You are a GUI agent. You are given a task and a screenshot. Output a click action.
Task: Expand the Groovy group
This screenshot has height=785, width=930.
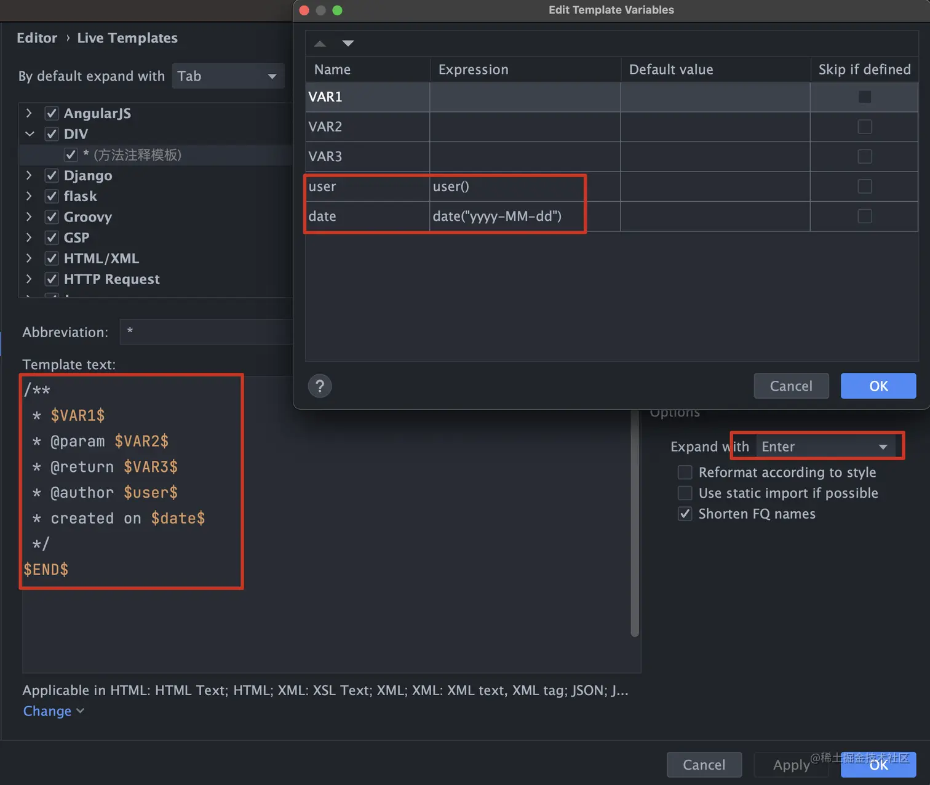point(29,217)
